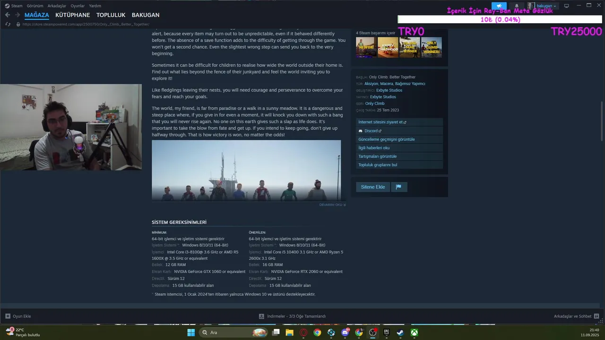Switch to Big Picture mode icon
605x340 pixels.
(566, 6)
